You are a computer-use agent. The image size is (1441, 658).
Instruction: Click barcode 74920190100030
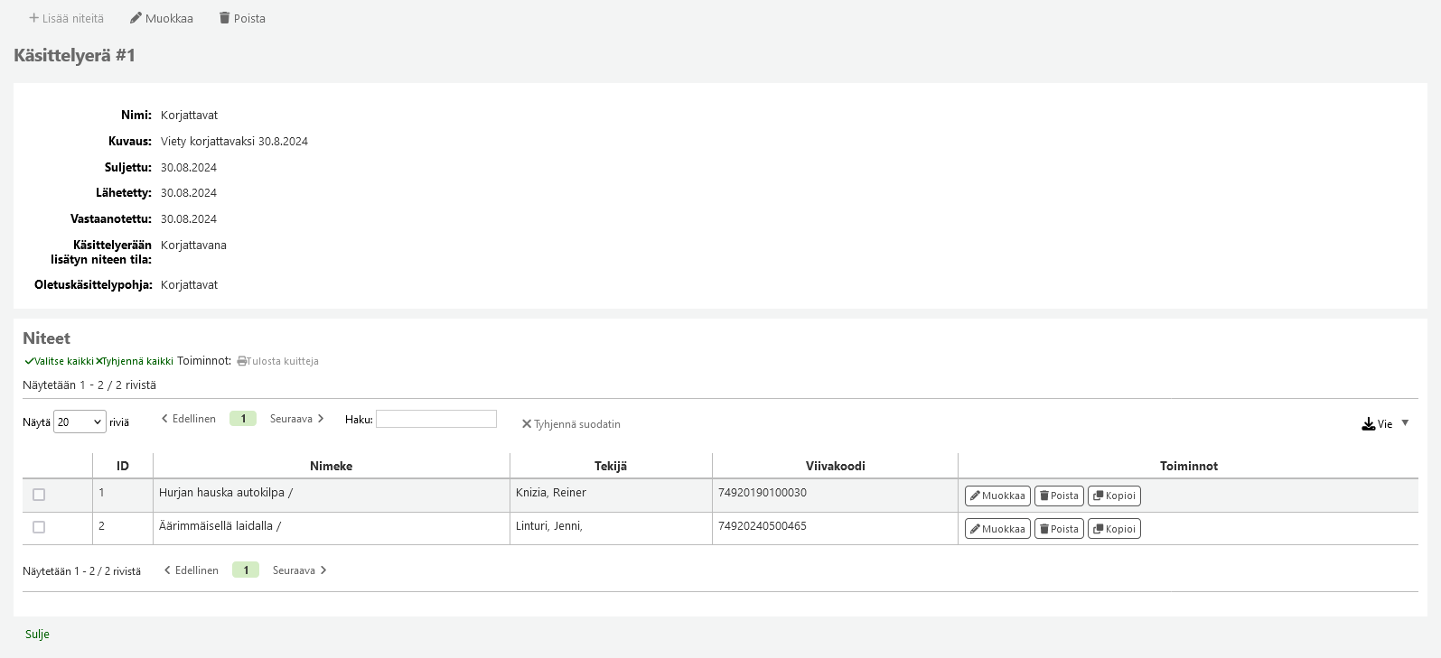click(x=763, y=493)
